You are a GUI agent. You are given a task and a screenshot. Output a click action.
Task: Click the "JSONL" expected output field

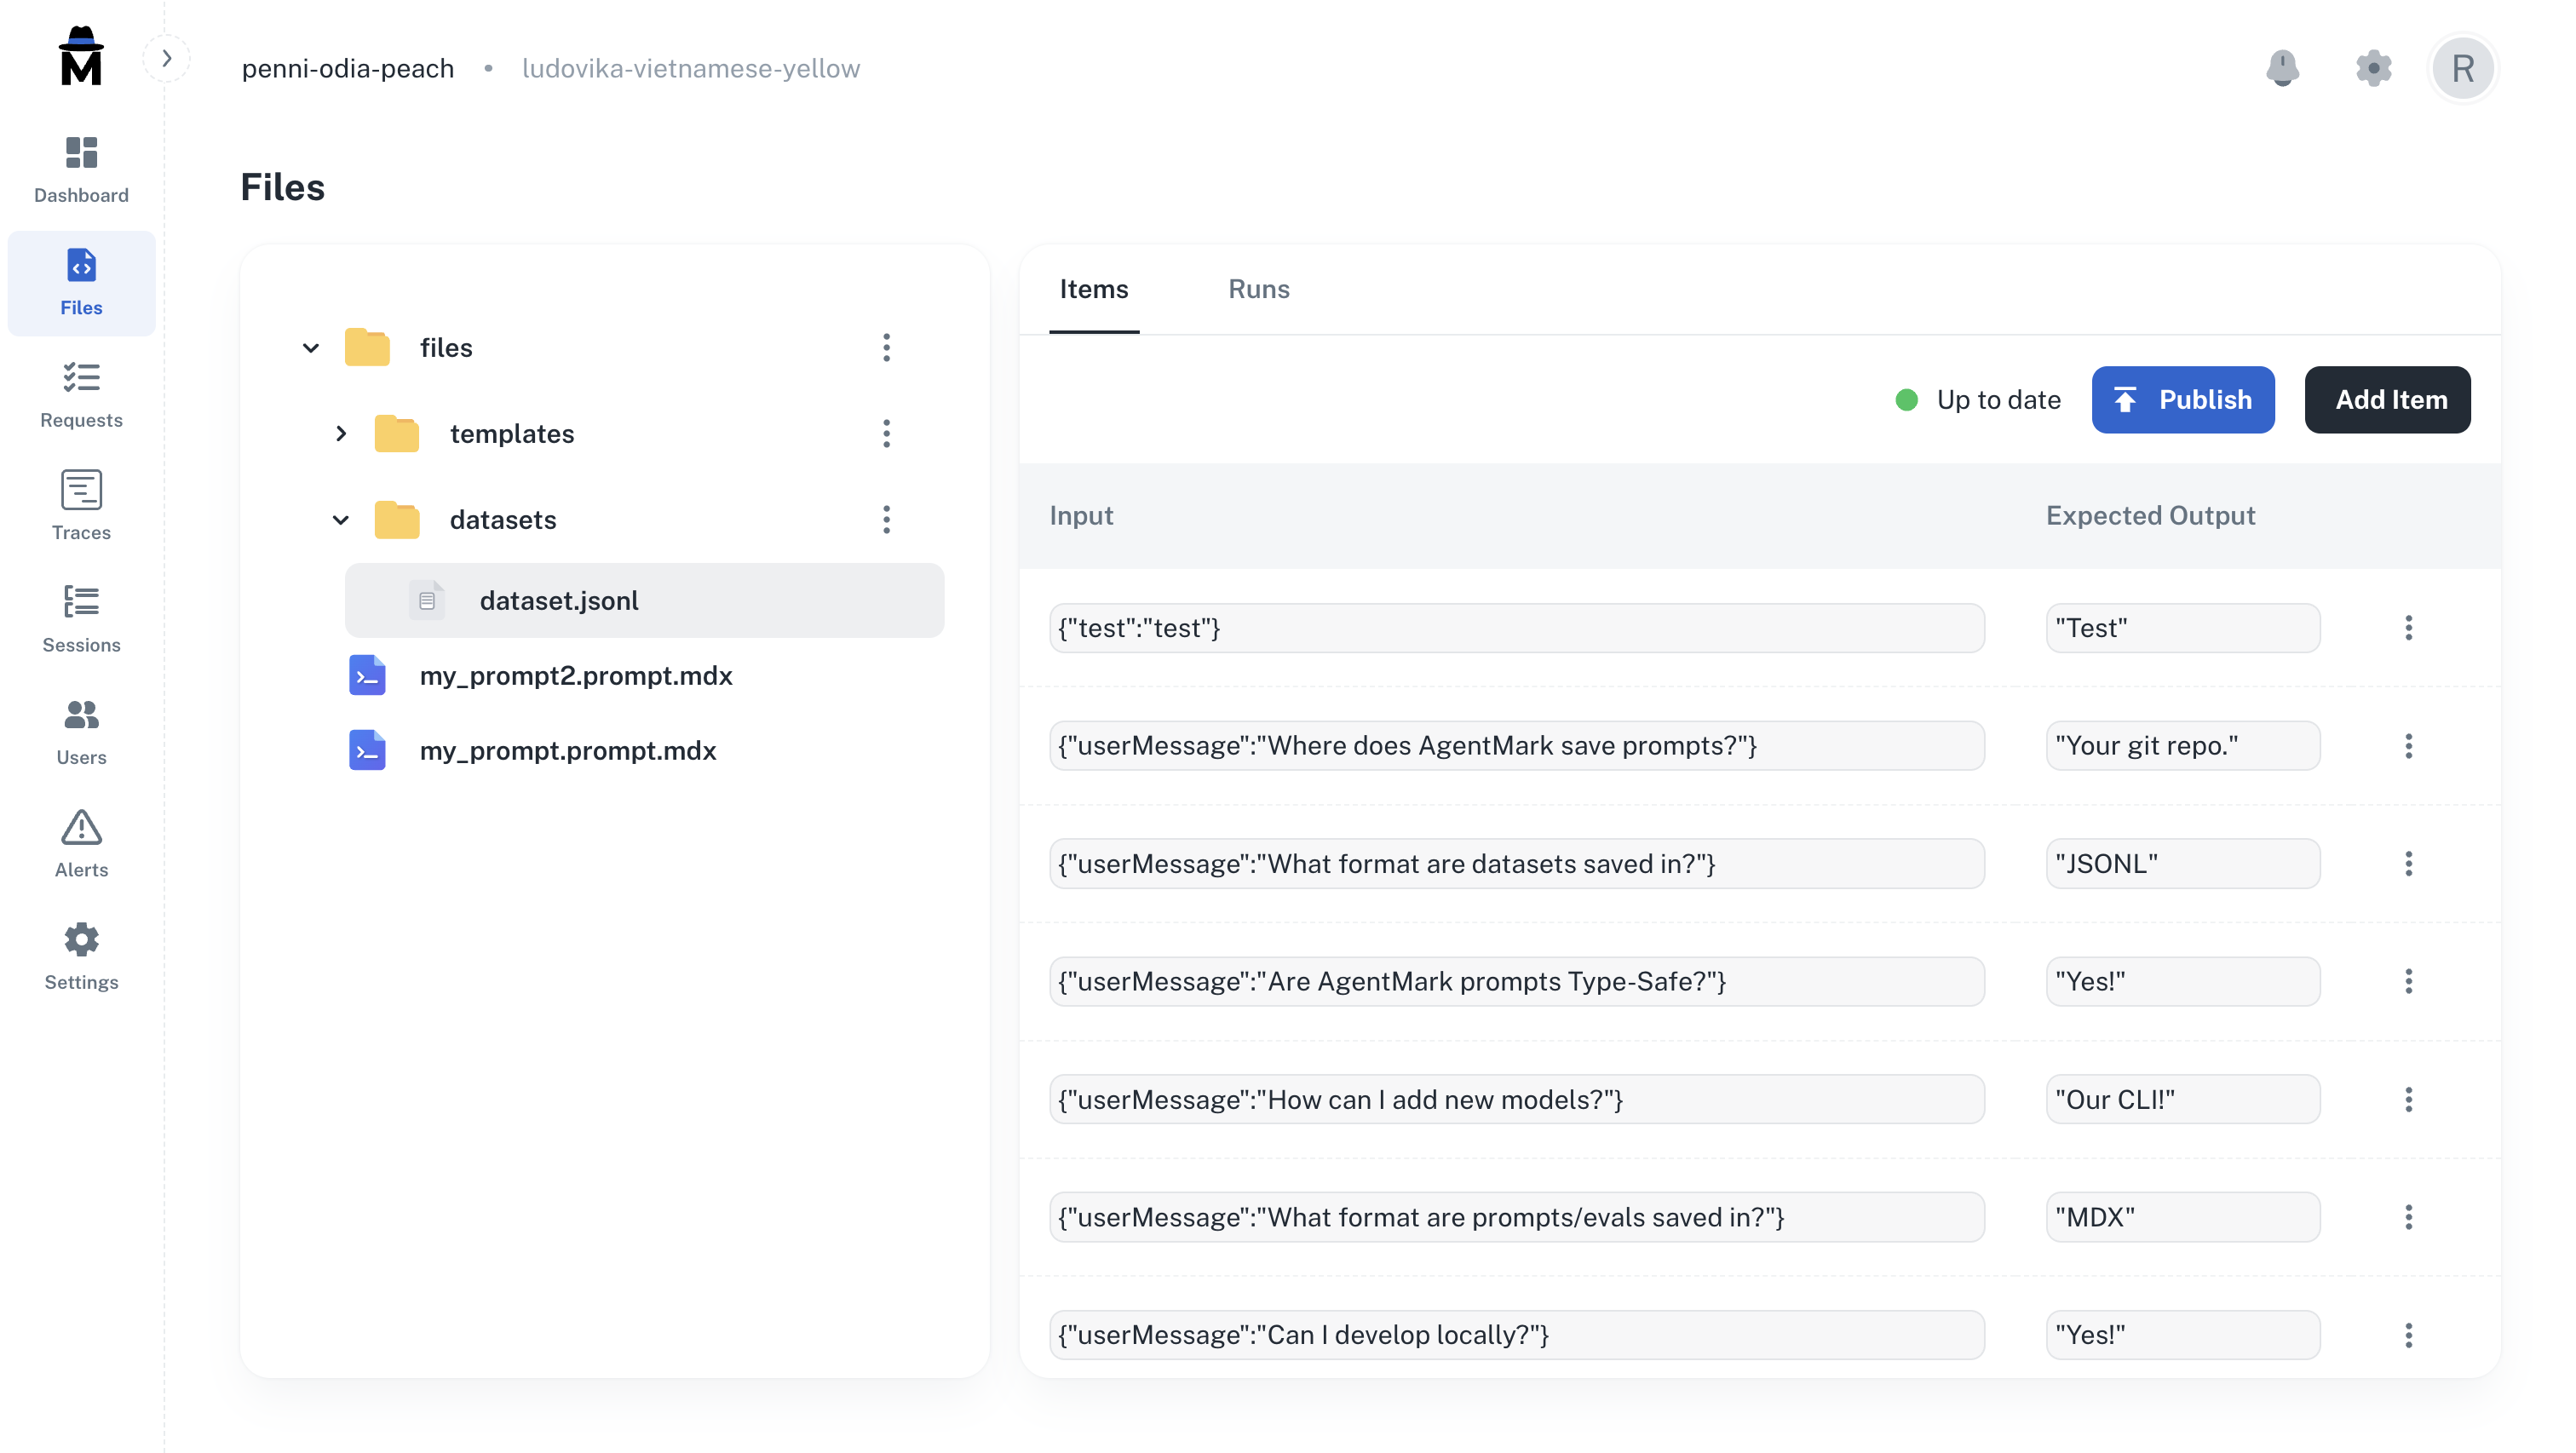pos(2183,864)
